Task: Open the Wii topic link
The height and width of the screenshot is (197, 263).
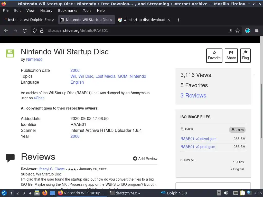Action: pos(73,76)
